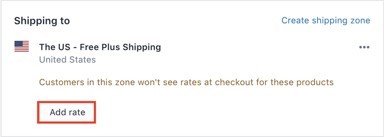Click the 'Free Plus Shipping' zone title
The image size is (384, 137).
coord(100,47)
